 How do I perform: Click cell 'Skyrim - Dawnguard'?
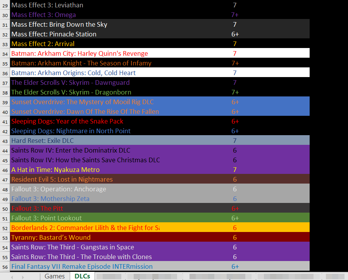click(x=85, y=82)
